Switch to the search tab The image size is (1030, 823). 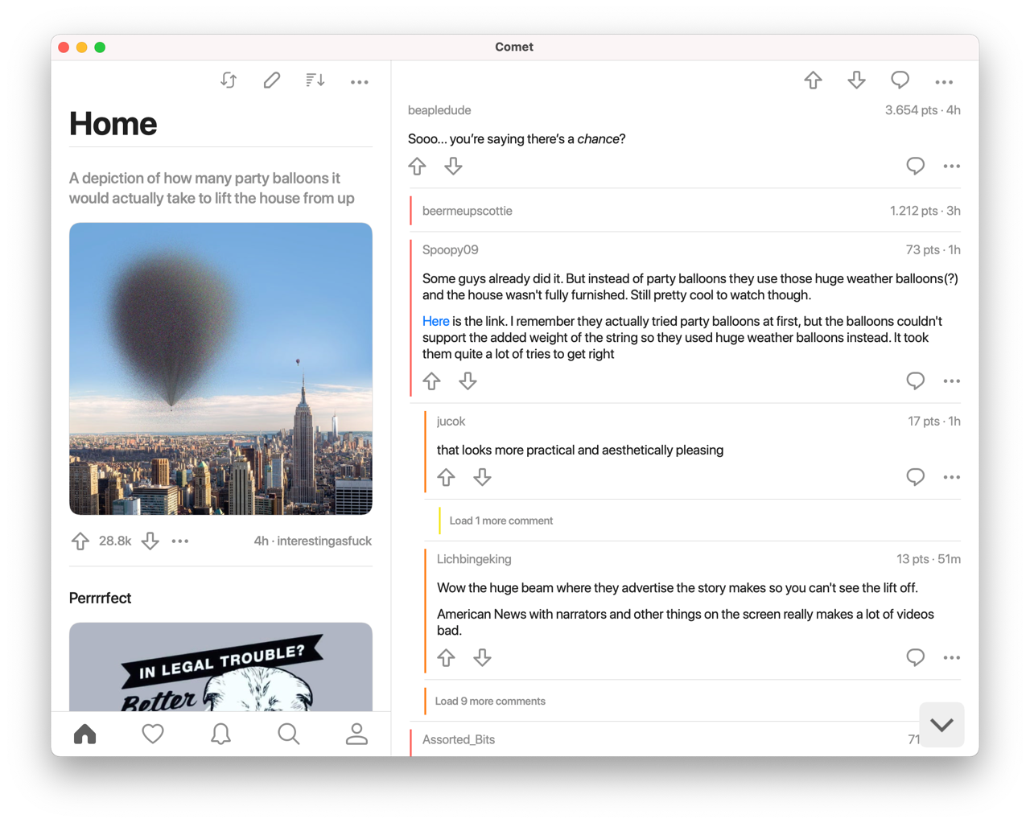(289, 734)
